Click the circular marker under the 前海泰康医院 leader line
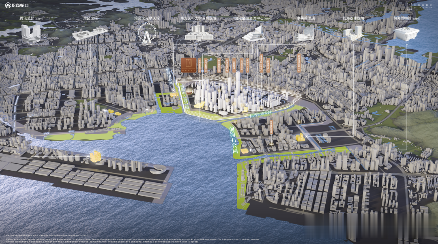The width and height of the screenshot is (438, 244). point(307,137)
